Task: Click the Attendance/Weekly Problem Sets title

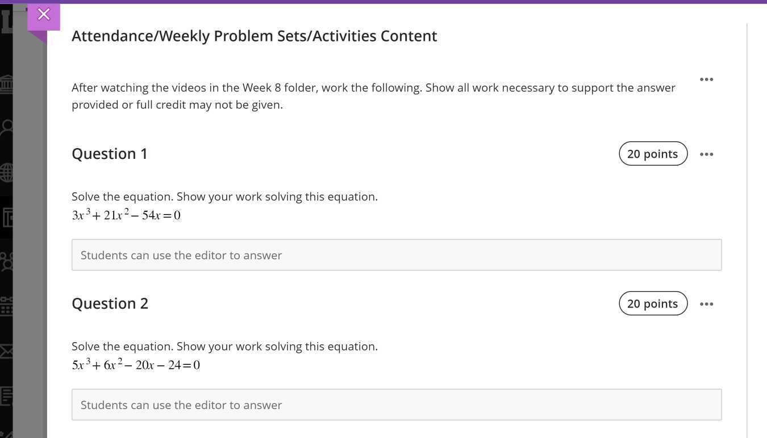Action: (x=255, y=36)
